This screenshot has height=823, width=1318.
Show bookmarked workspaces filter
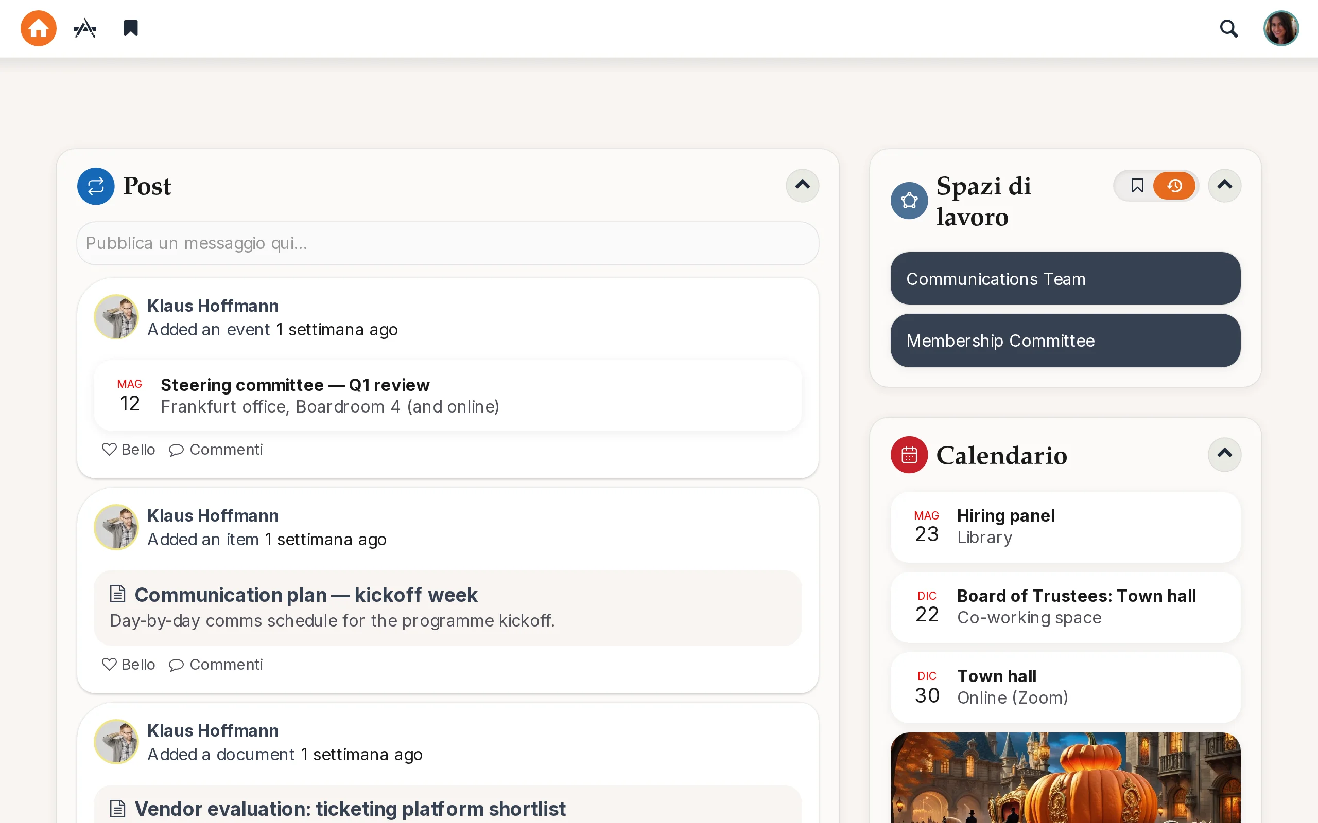(x=1137, y=186)
